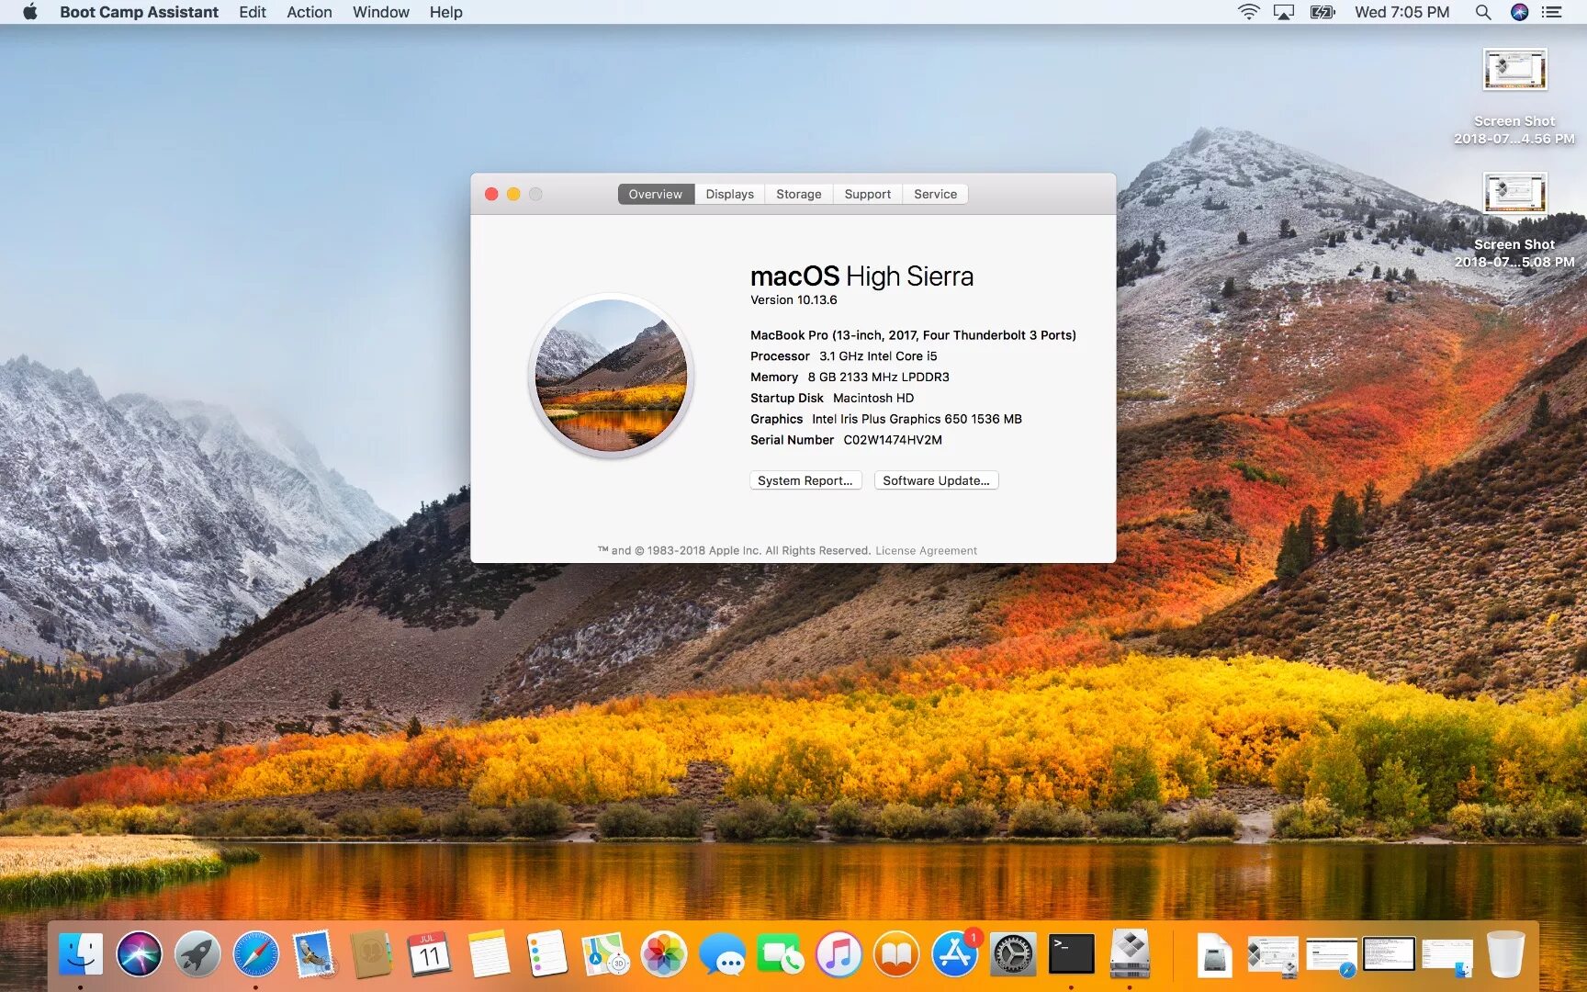Open Notification Center list icon
Screen dimensions: 1587x992
1552,12
